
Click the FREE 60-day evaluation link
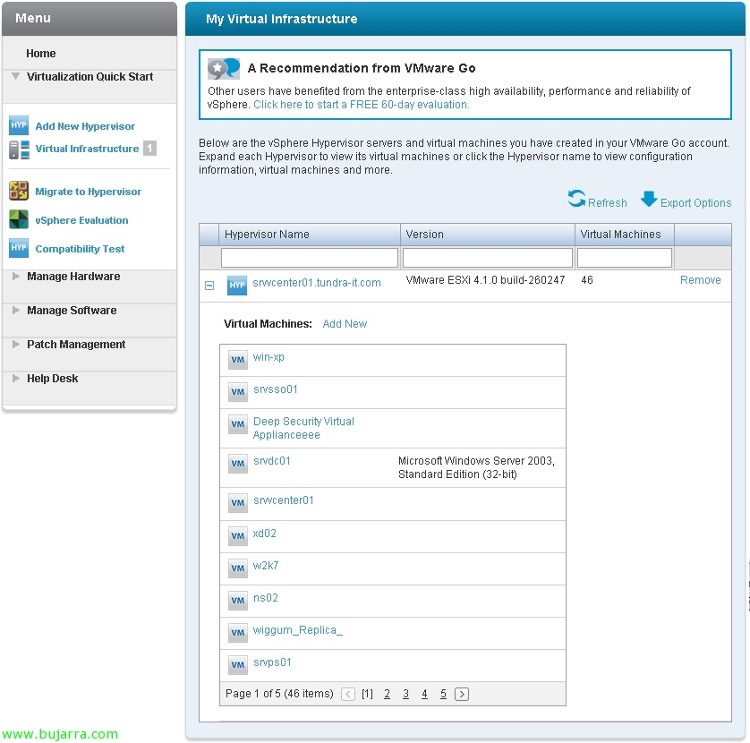[x=362, y=105]
